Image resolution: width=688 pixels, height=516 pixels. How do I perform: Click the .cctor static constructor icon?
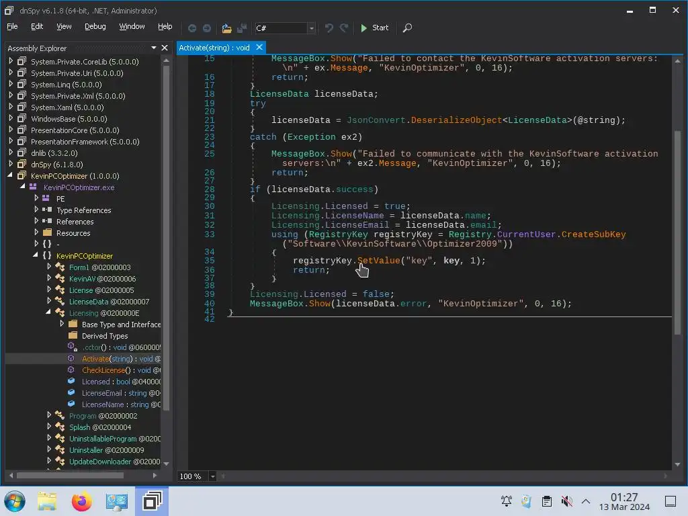[x=73, y=347]
